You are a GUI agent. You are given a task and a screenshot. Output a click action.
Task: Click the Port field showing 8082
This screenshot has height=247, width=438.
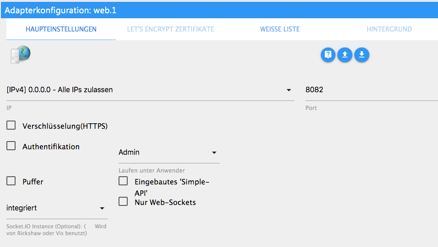371,90
